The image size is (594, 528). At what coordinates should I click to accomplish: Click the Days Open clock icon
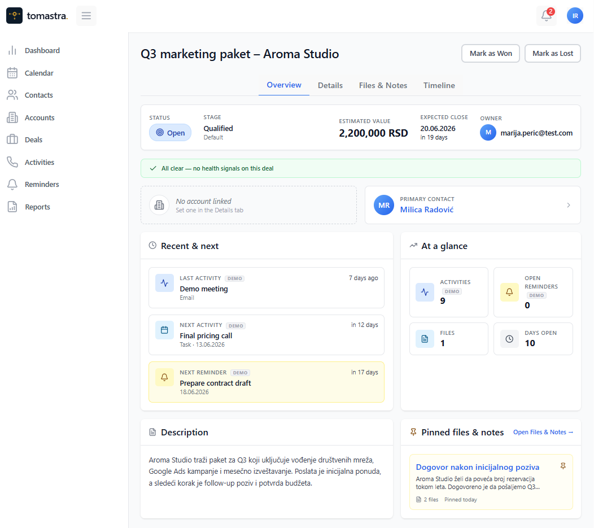click(x=509, y=339)
